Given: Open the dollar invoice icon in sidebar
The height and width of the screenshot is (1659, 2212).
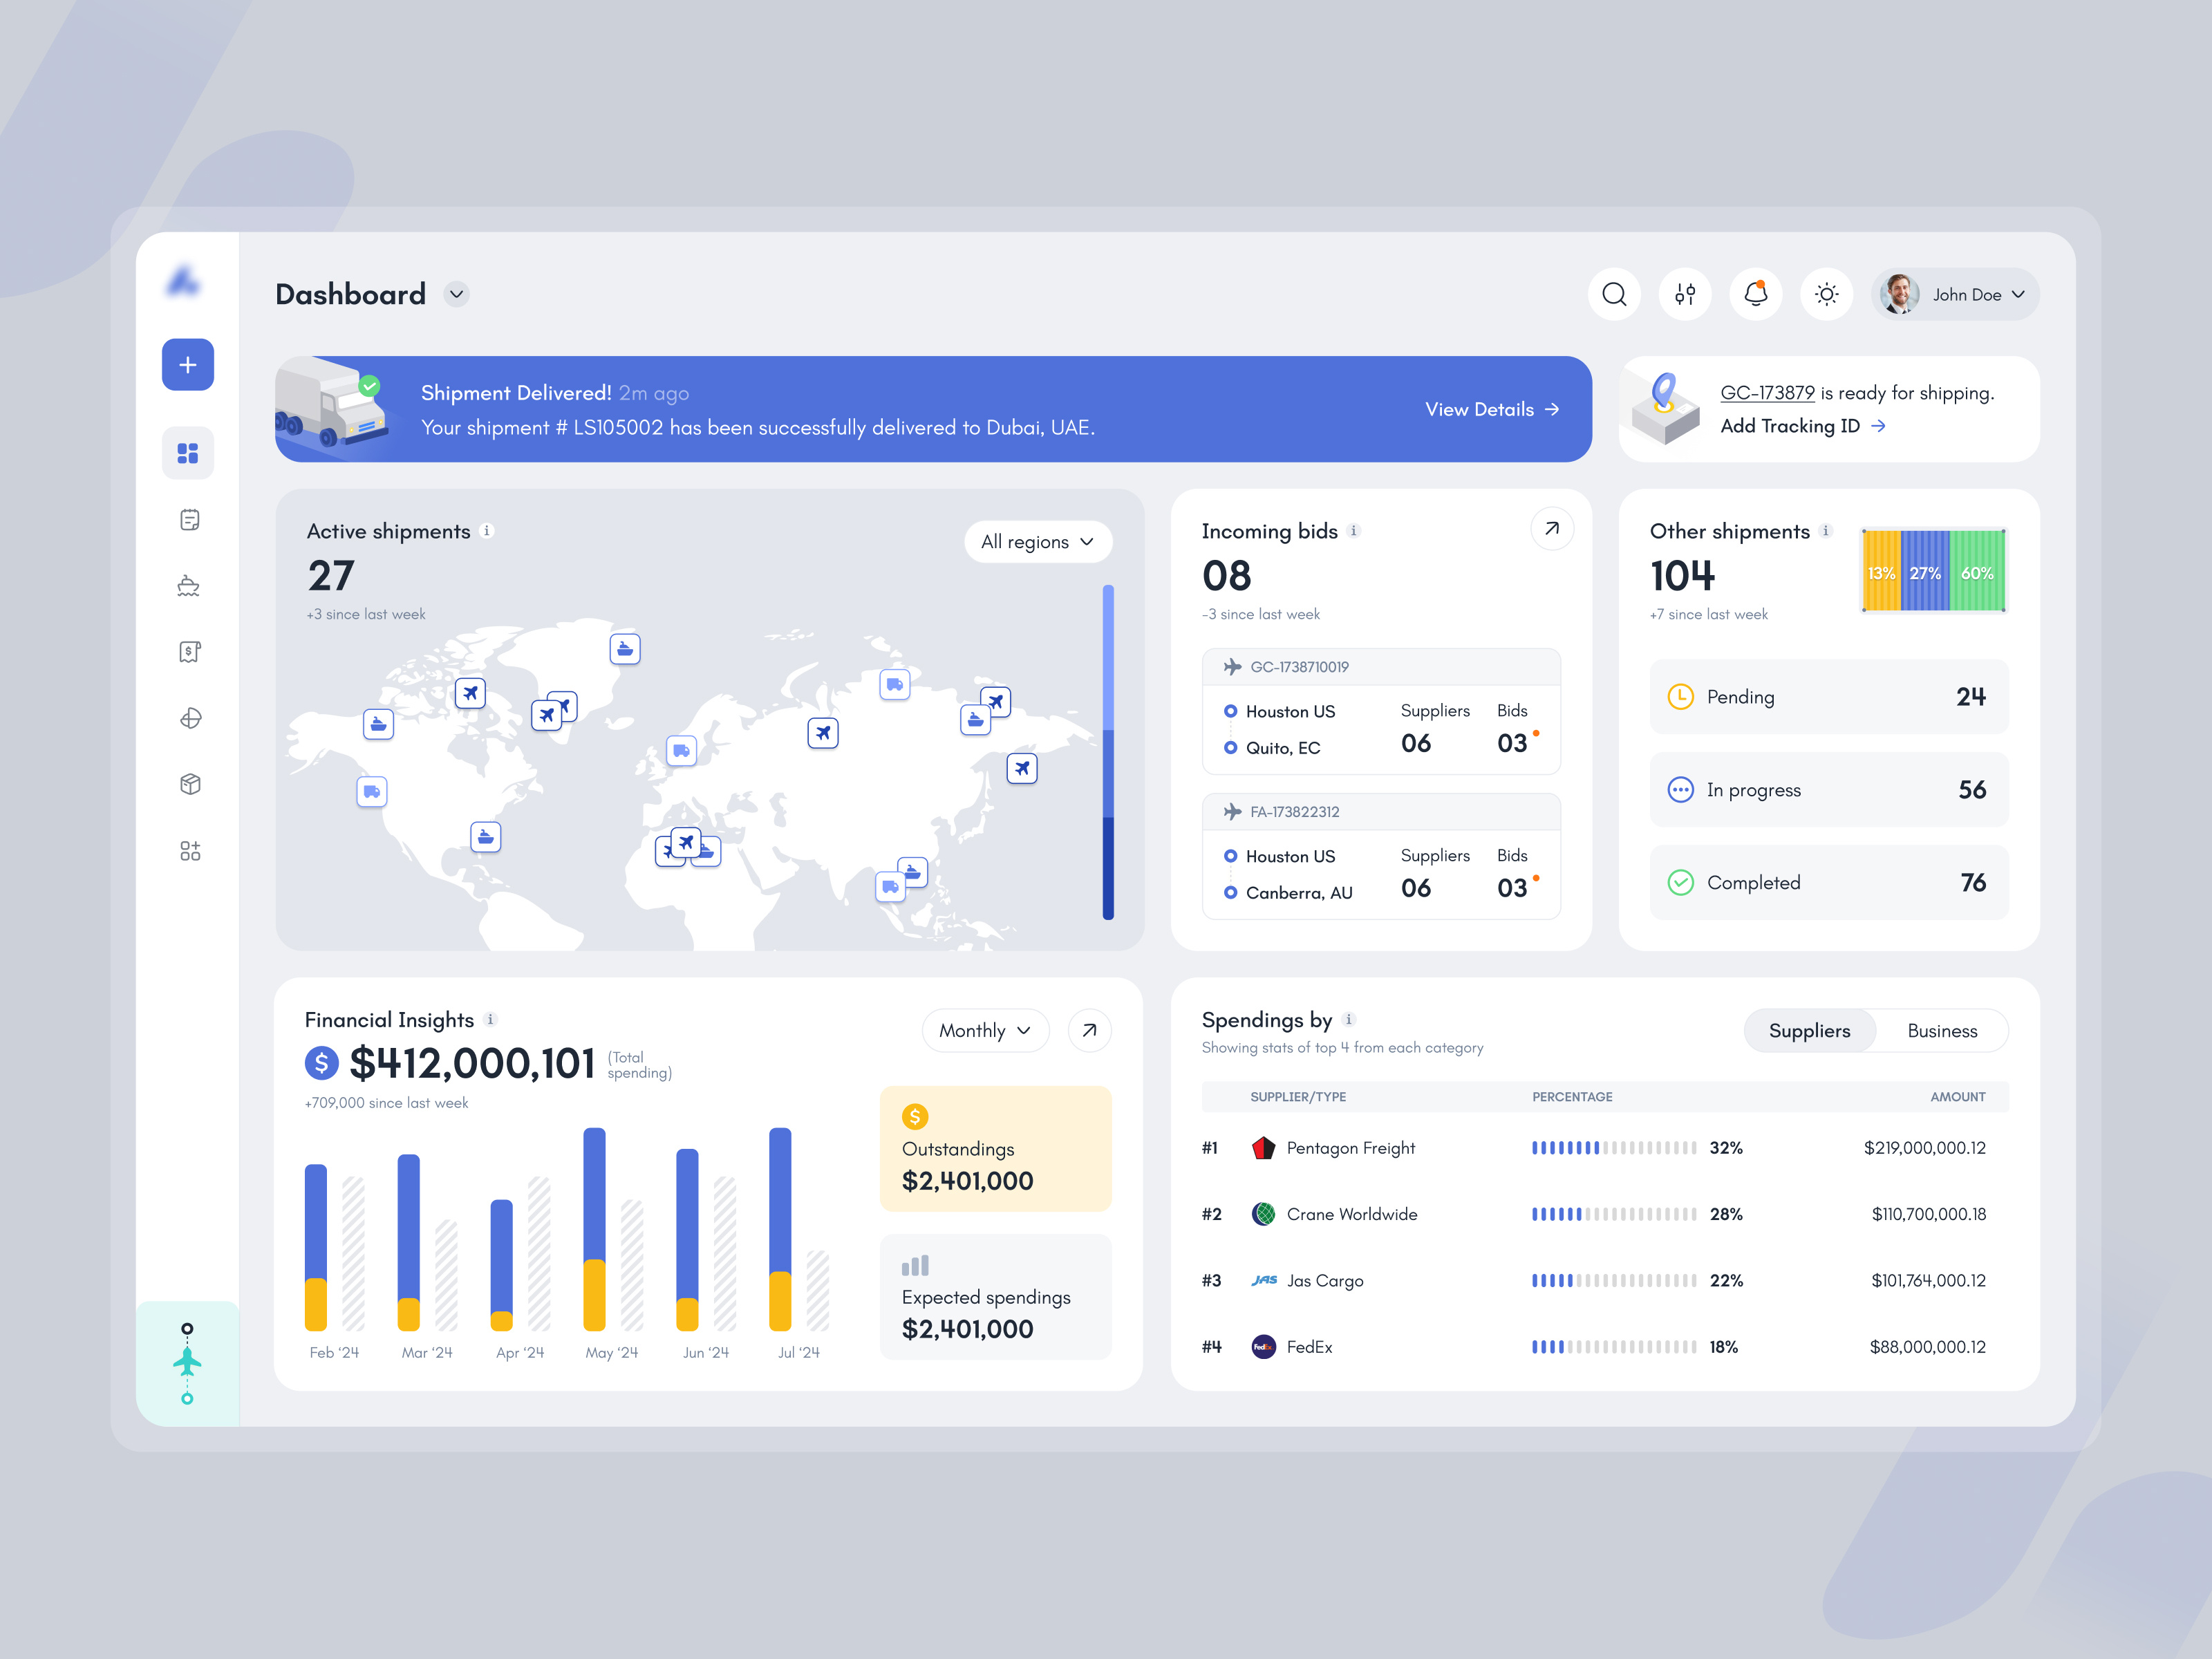Looking at the screenshot, I should pos(190,652).
